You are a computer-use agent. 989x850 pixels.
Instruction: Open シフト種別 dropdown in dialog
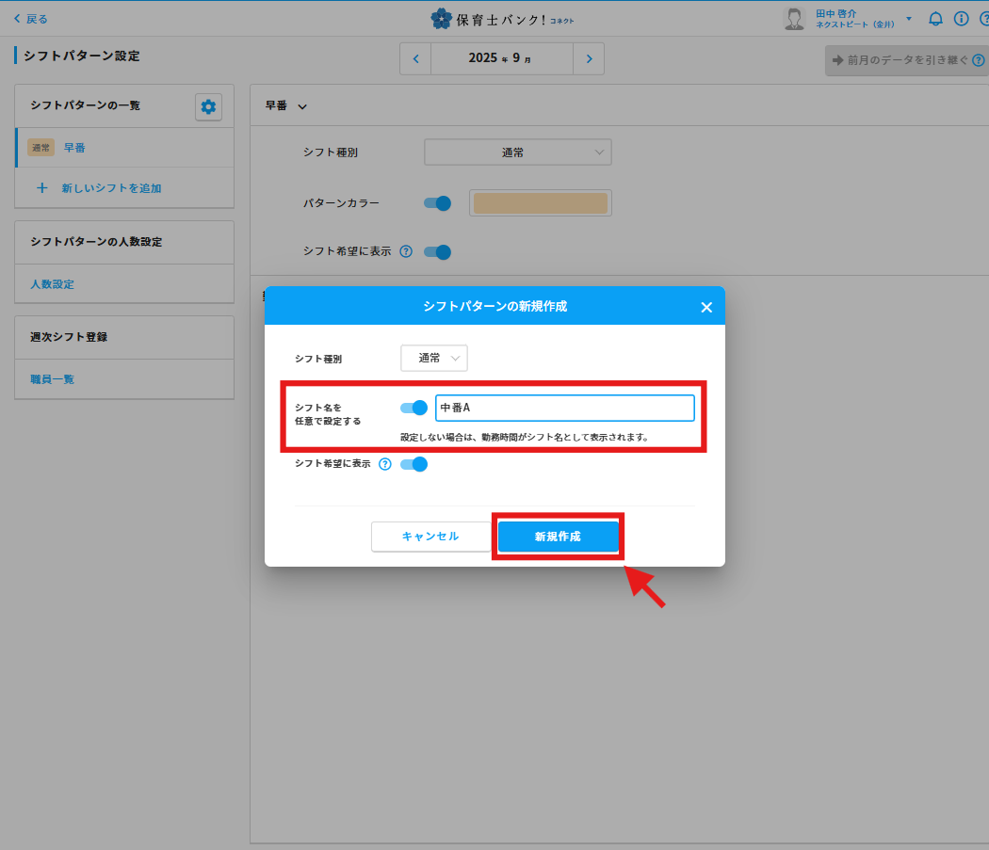[x=434, y=358]
